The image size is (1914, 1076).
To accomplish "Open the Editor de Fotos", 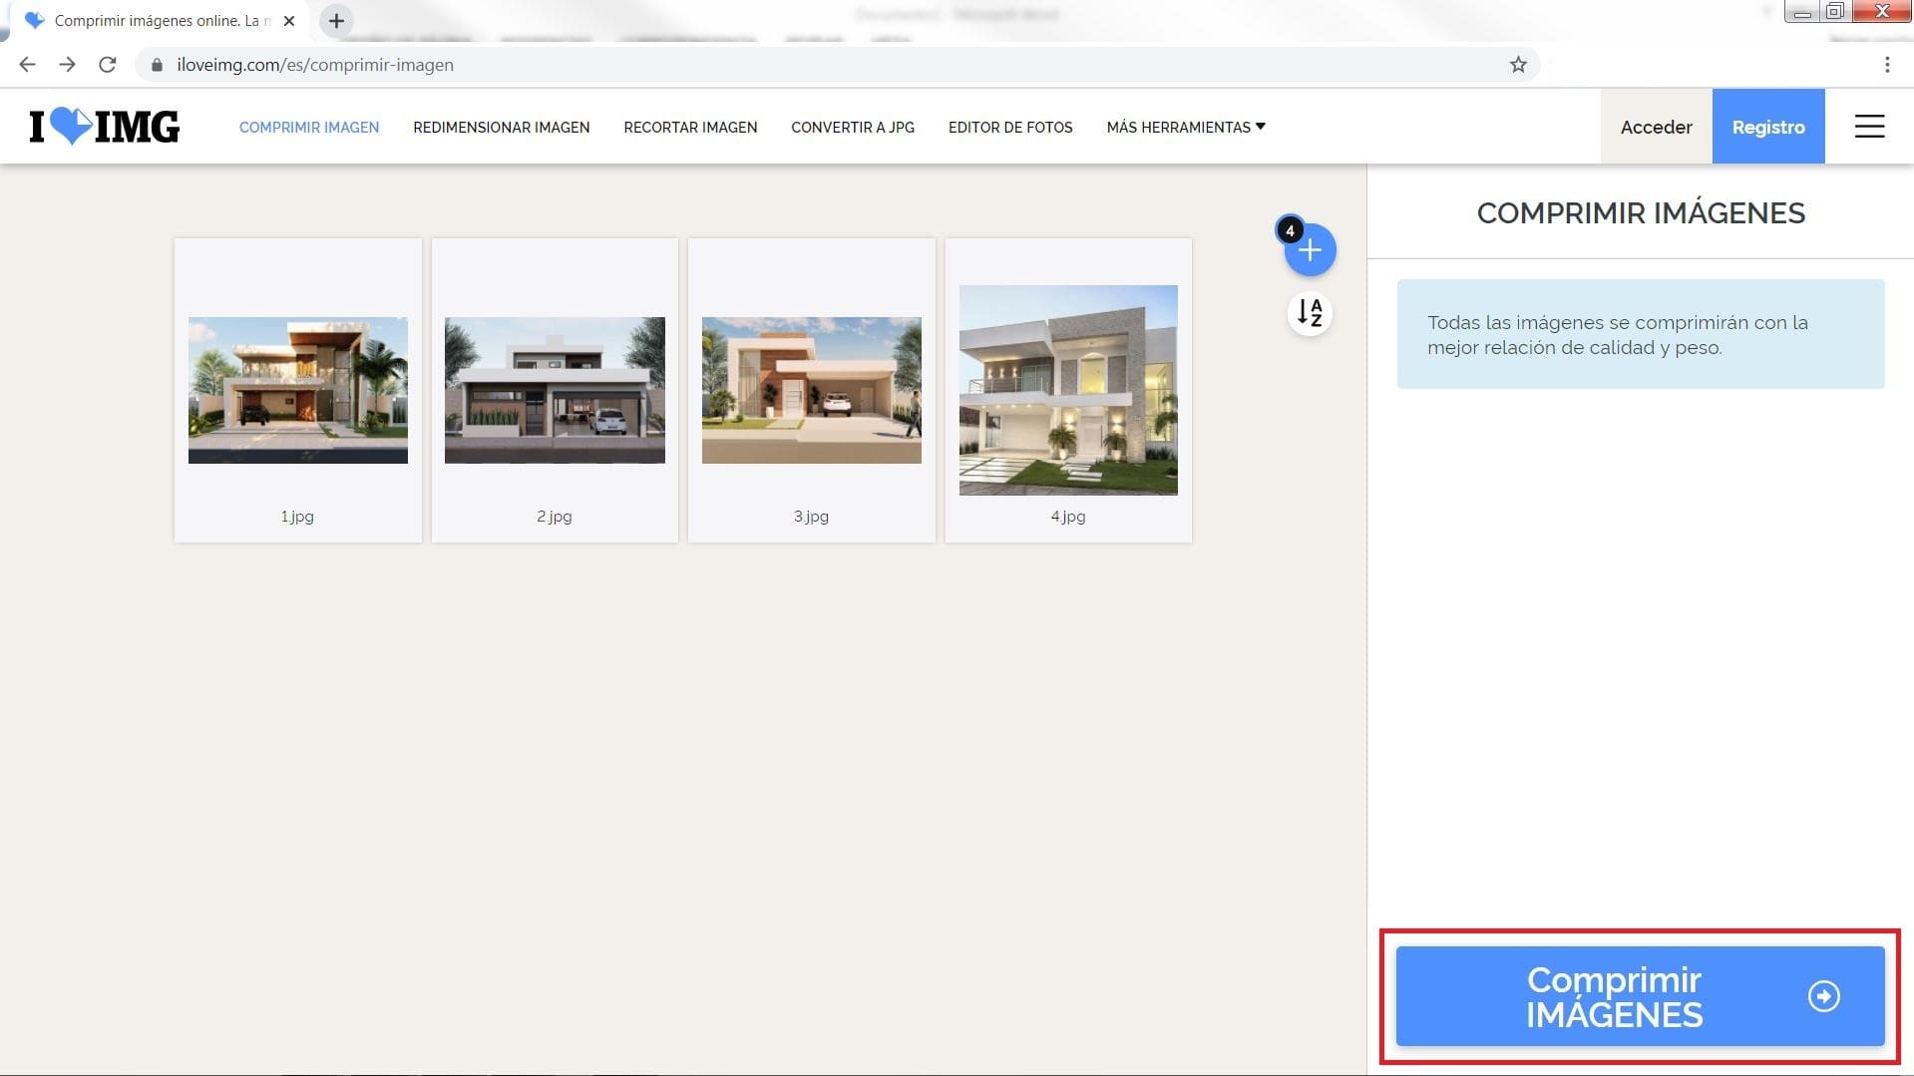I will (x=1010, y=127).
